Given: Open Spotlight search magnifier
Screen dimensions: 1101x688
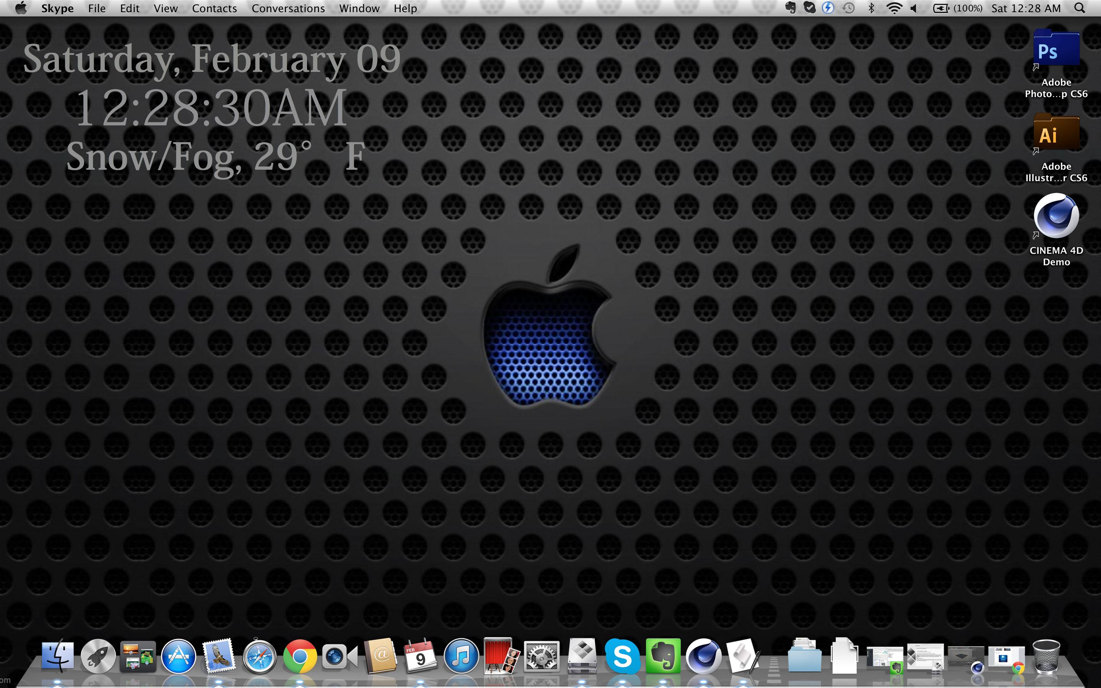Looking at the screenshot, I should click(1080, 8).
